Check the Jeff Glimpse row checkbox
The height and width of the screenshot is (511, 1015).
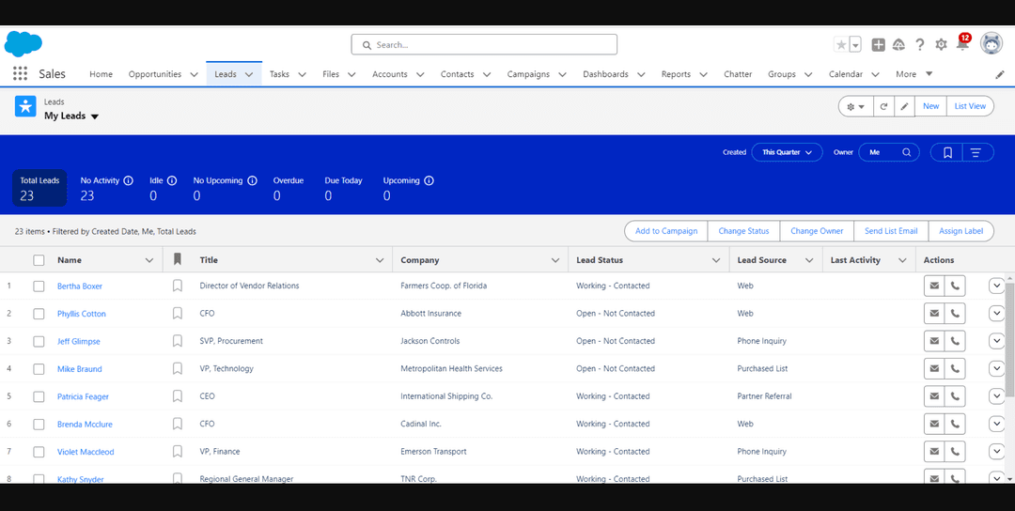click(x=39, y=341)
